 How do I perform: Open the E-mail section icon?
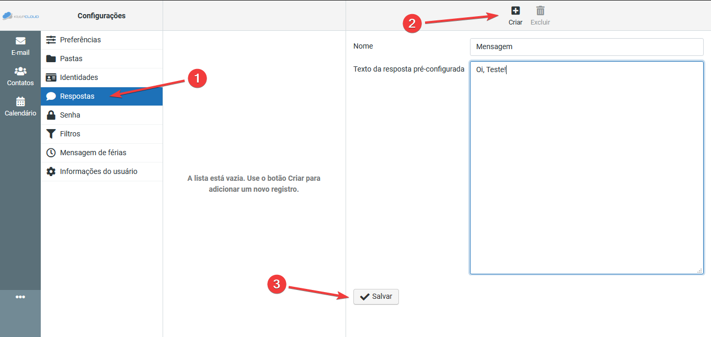coord(20,41)
